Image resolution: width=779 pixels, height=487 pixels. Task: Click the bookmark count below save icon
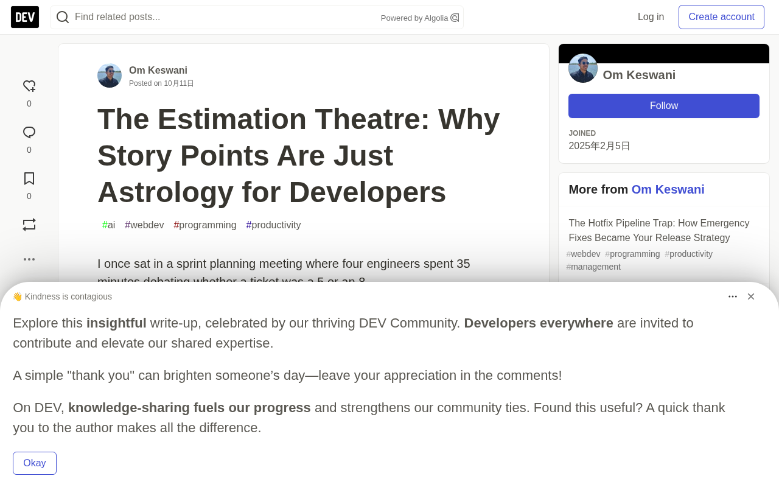pos(29,196)
